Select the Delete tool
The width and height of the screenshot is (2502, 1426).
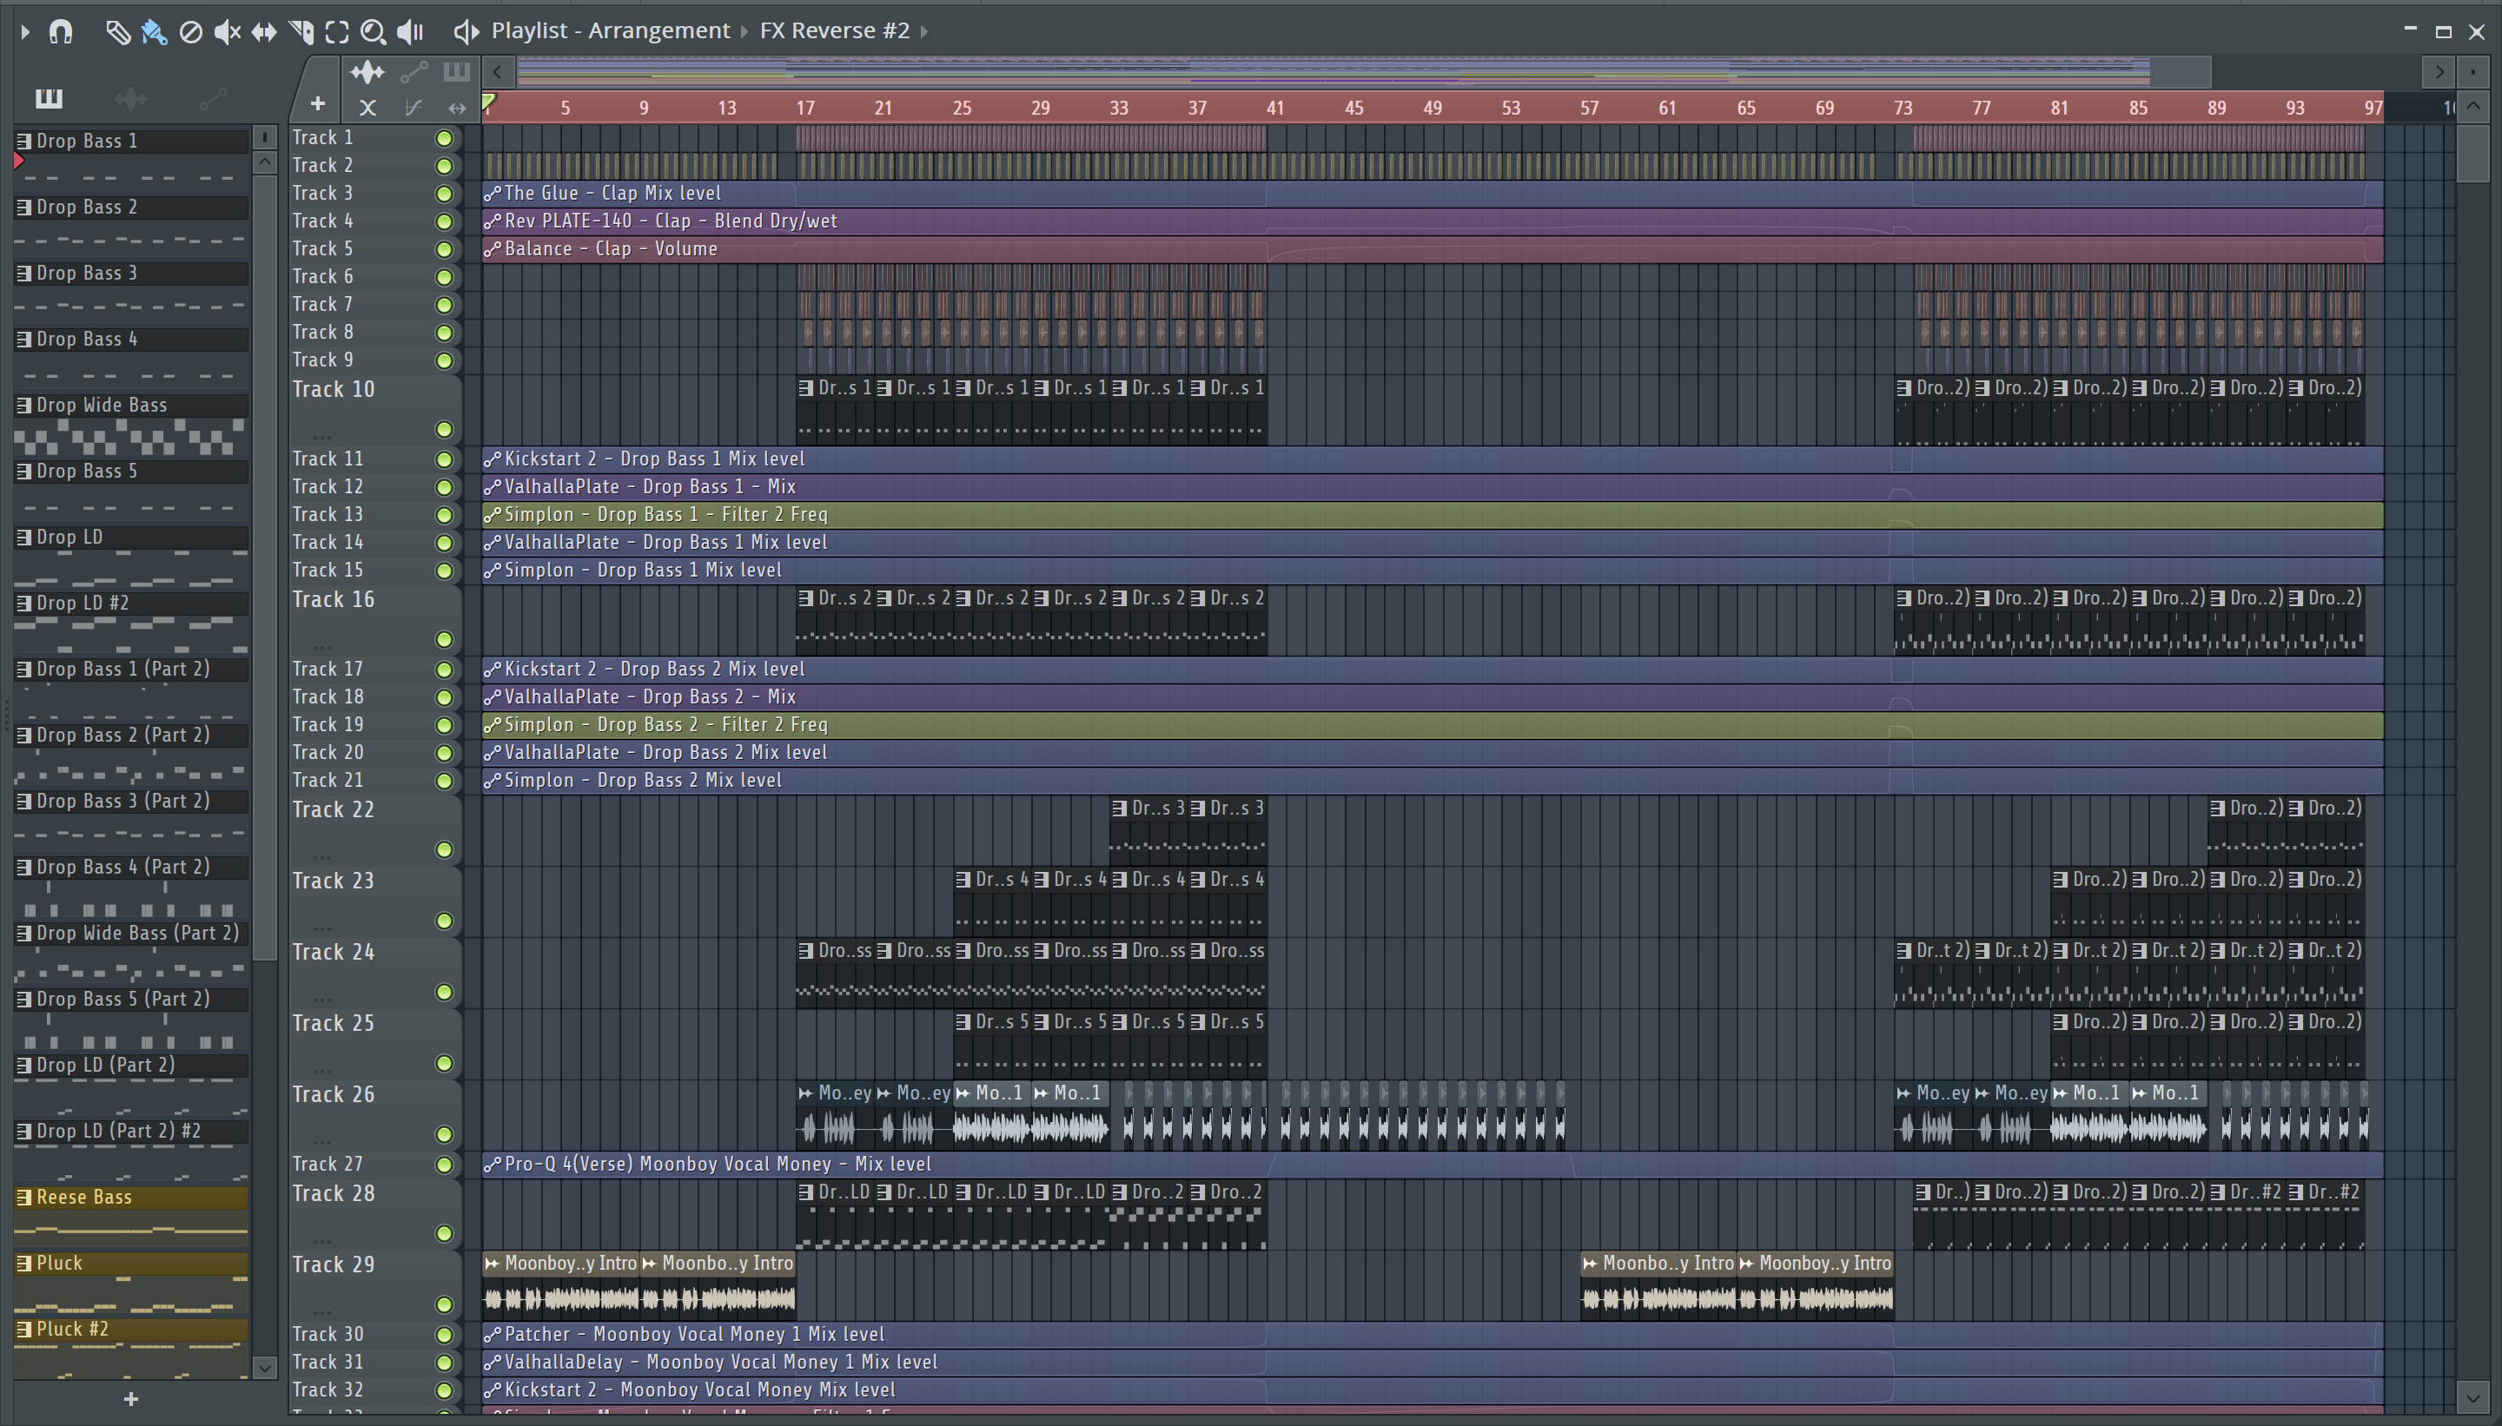point(191,32)
